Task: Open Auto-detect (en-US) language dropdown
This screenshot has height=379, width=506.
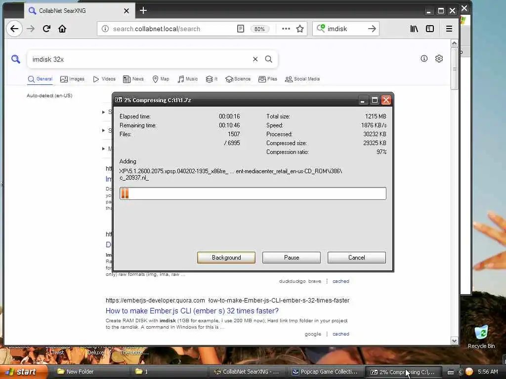Action: coord(49,95)
